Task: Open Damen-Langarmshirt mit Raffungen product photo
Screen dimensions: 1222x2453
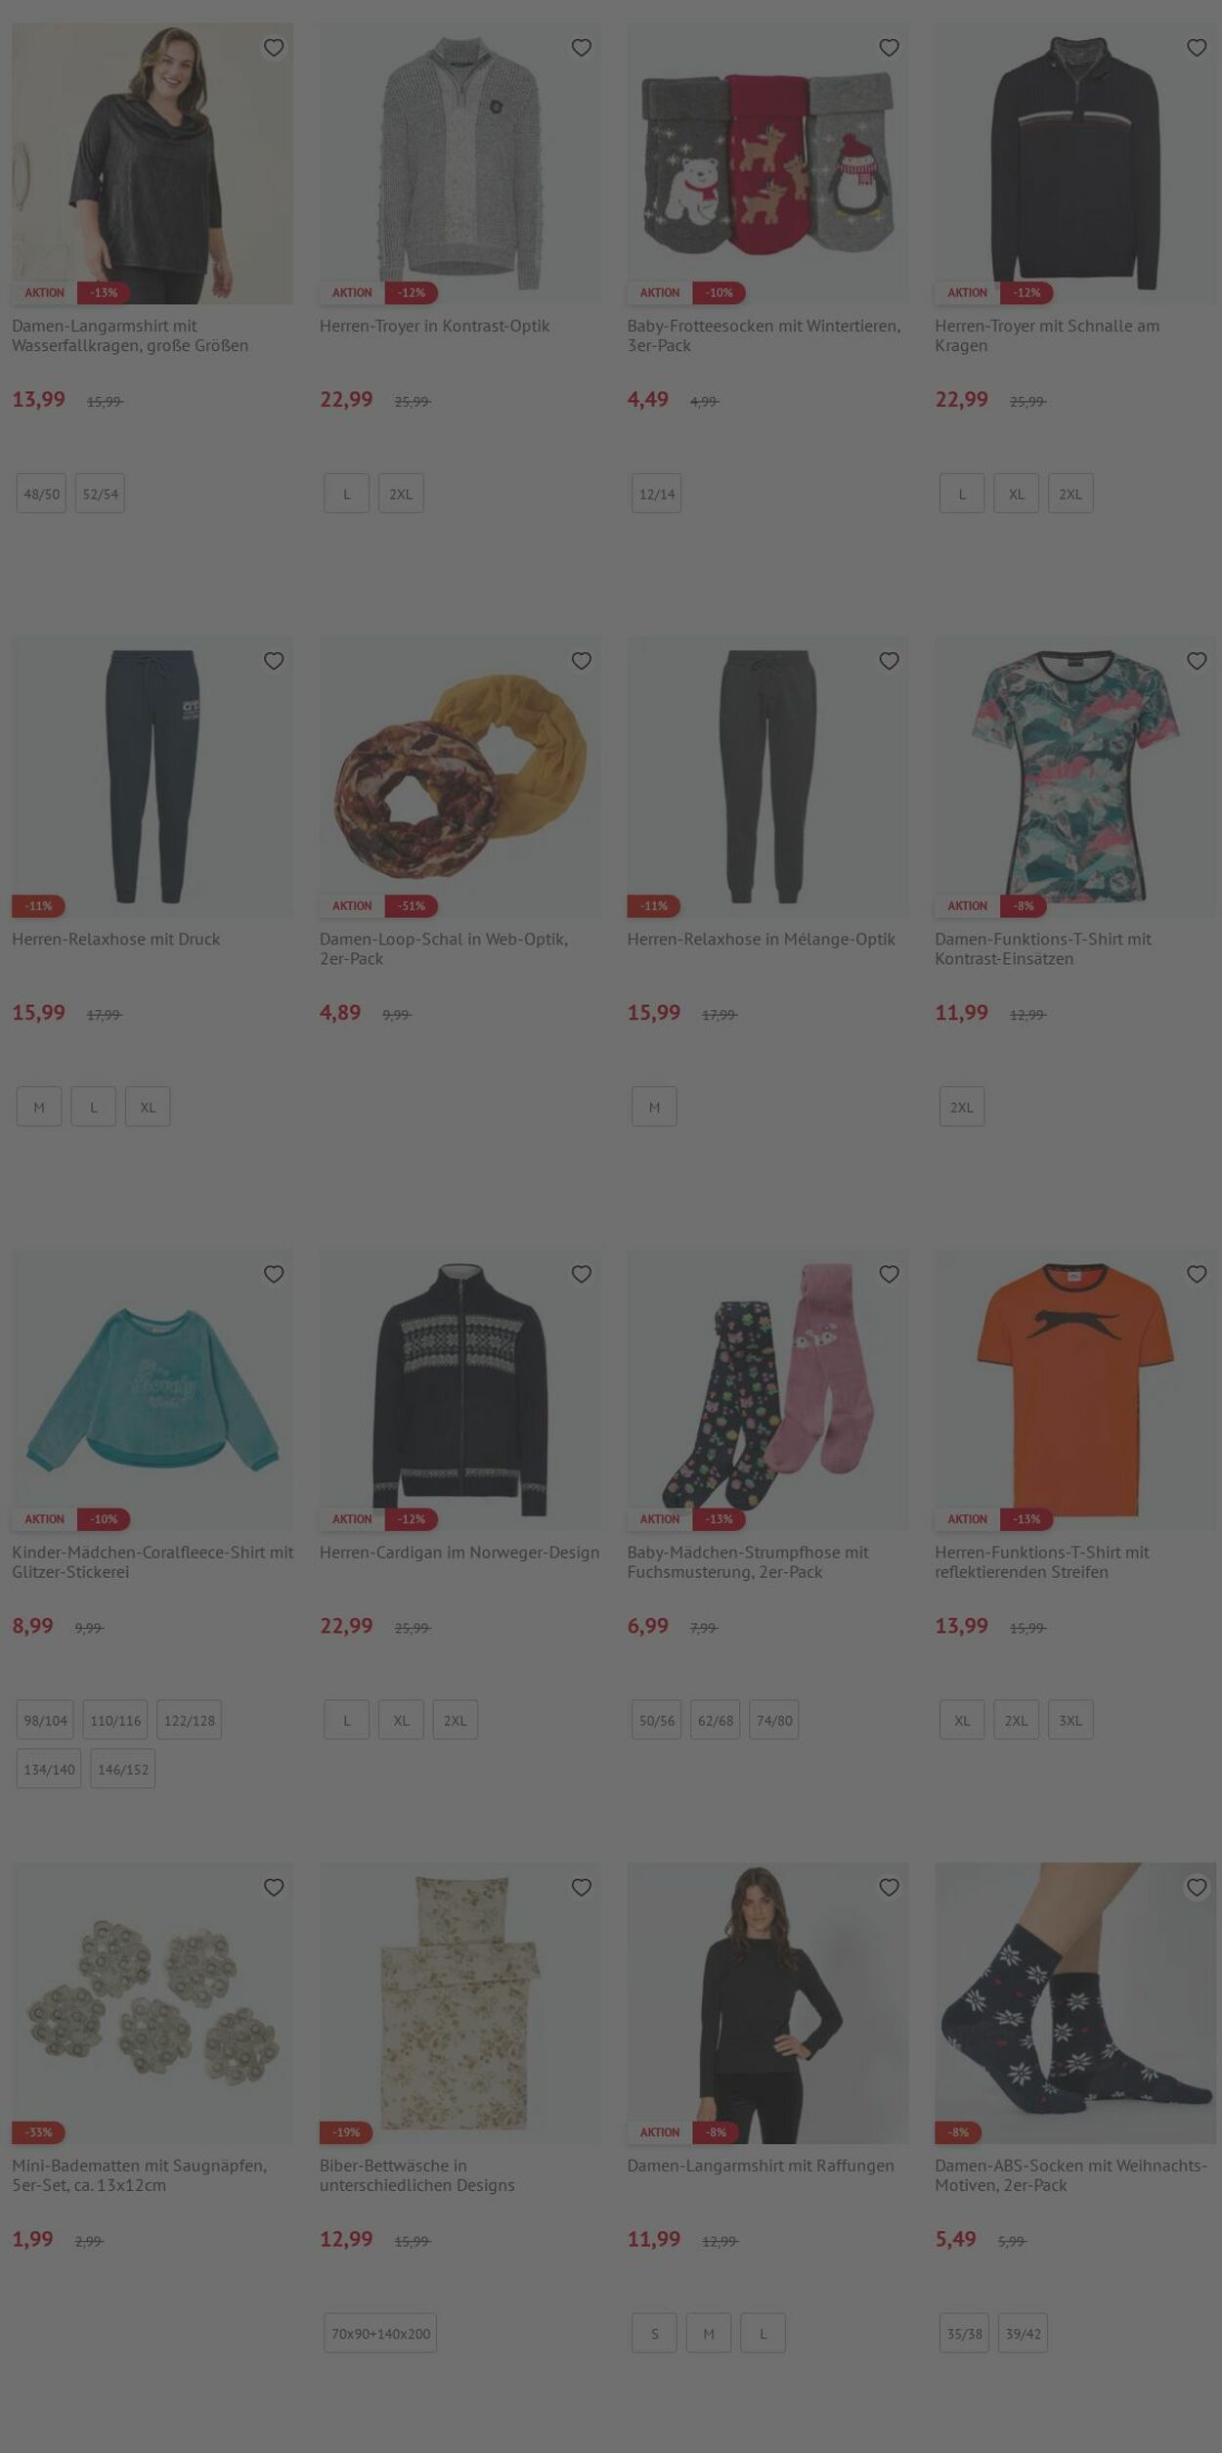Action: [x=767, y=2002]
